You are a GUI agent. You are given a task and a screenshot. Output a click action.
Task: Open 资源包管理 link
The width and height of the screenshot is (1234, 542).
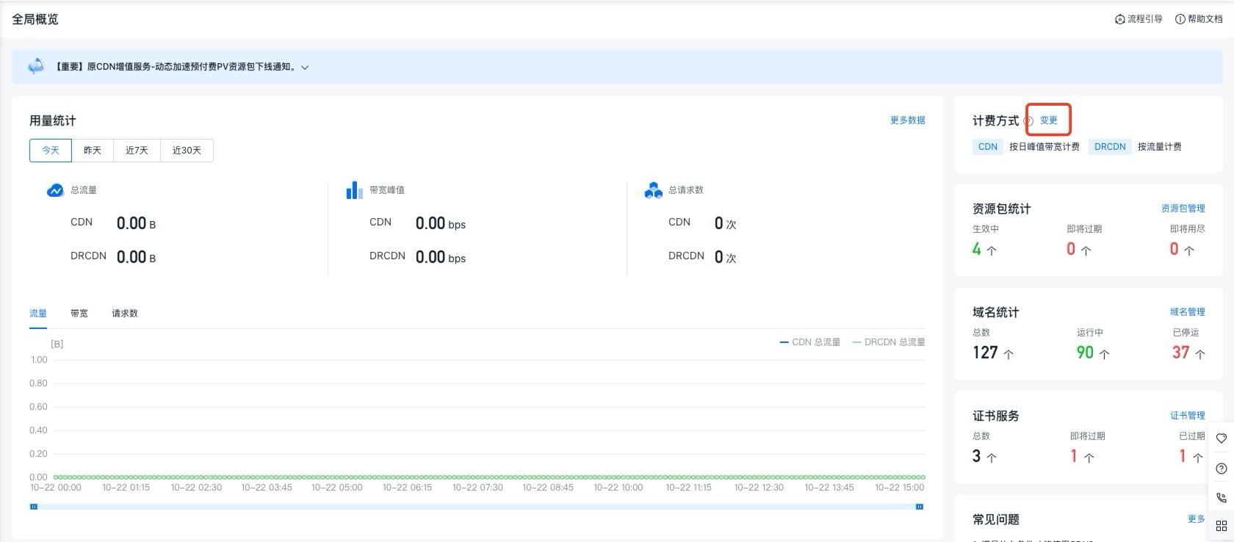[1183, 209]
